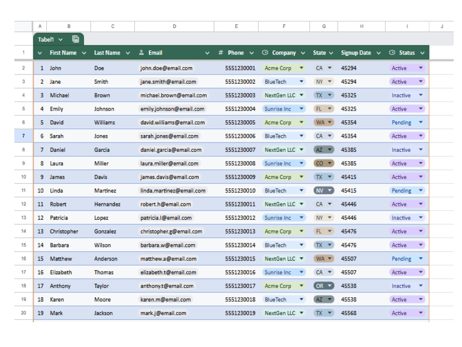Screen dimensions: 462x347
Task: Open the Status column filter arrow
Action: [423, 53]
